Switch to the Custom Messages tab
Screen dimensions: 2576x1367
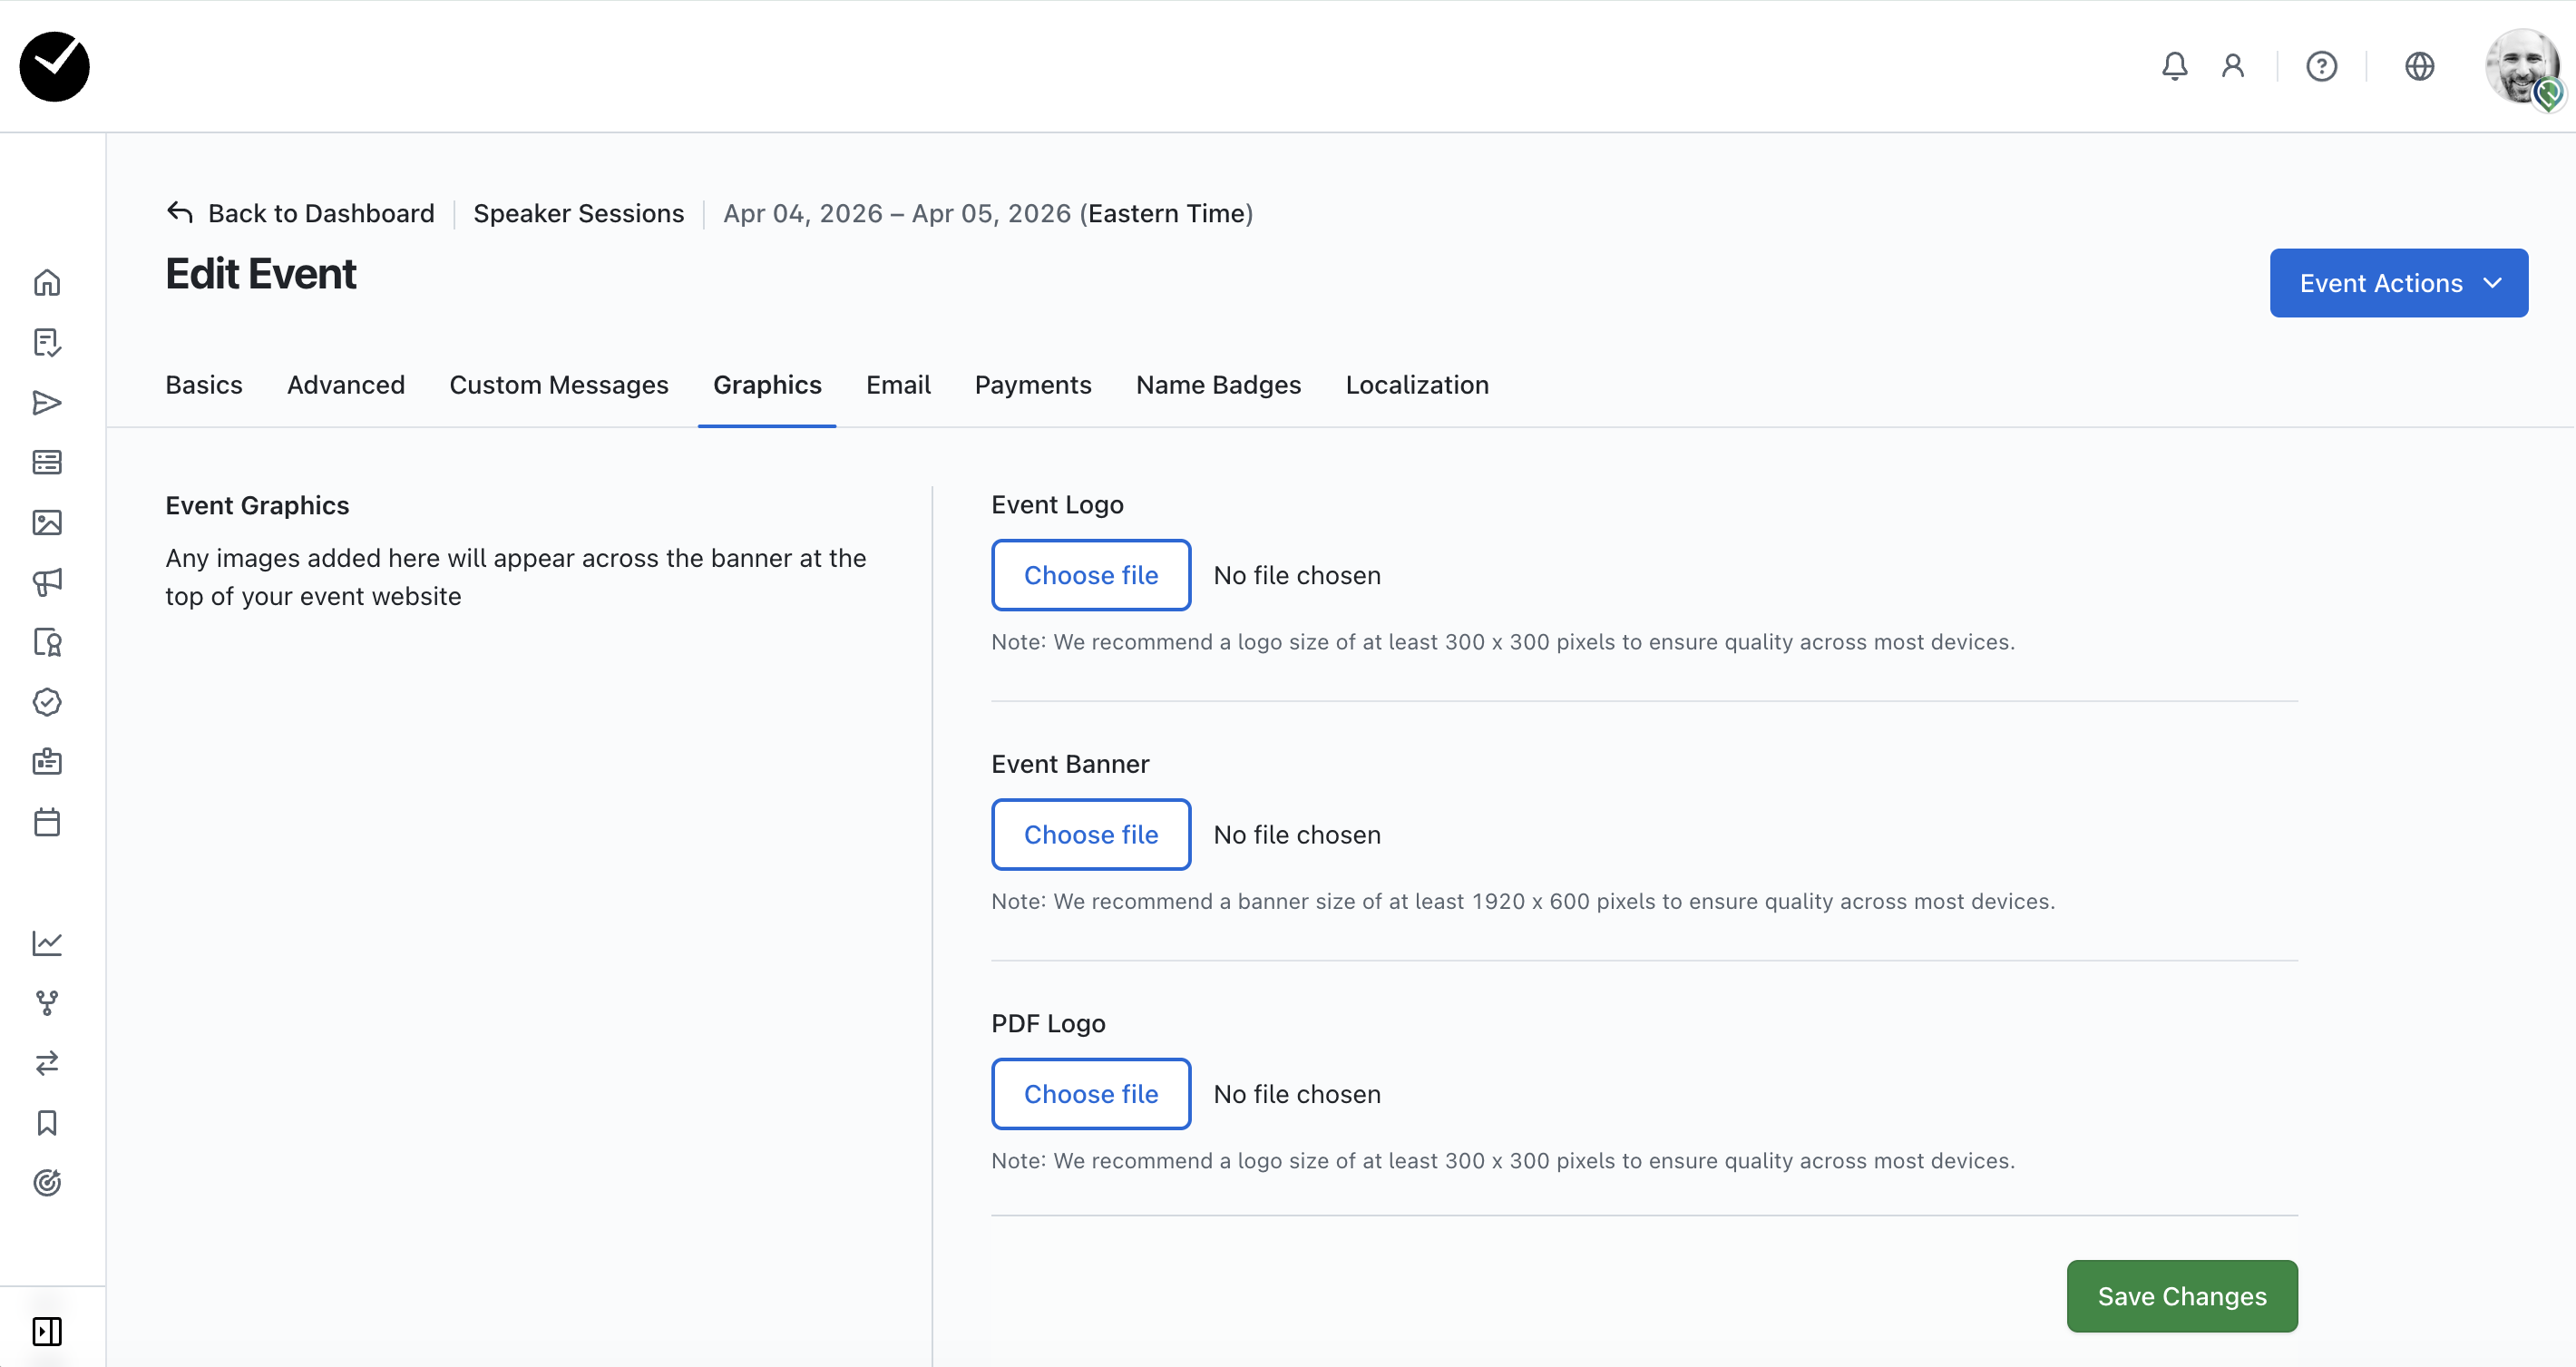point(558,385)
